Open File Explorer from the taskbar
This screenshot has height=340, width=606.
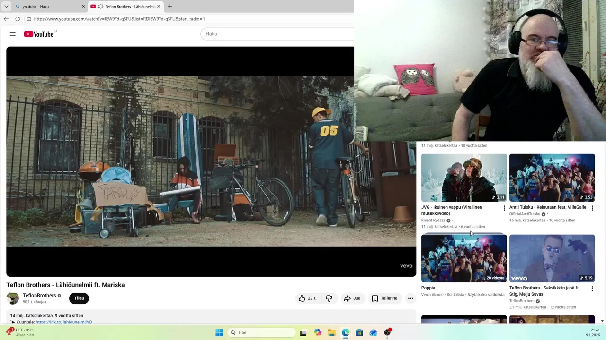[x=331, y=332]
